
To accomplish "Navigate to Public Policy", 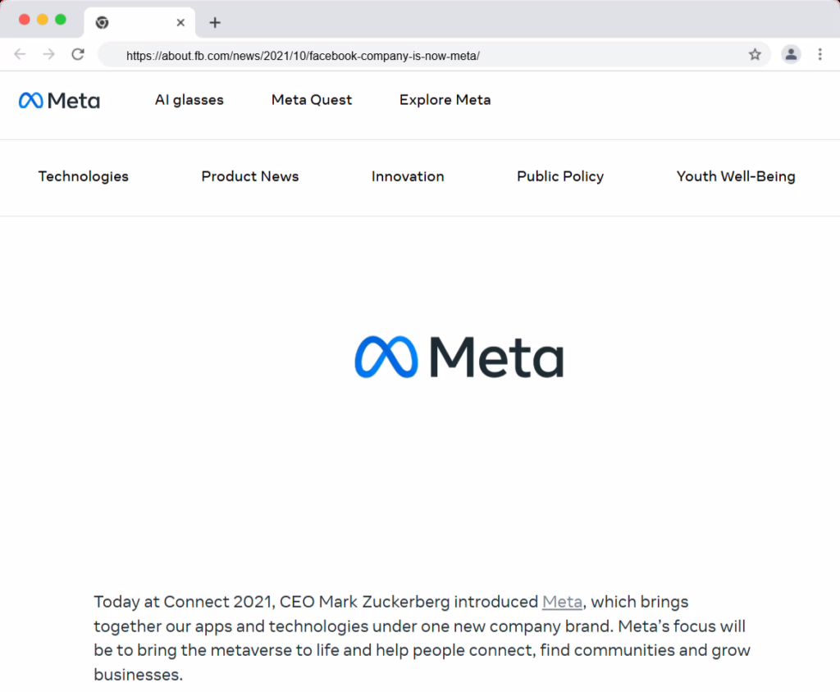I will point(559,177).
